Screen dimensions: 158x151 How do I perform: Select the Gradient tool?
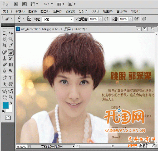point(11,65)
